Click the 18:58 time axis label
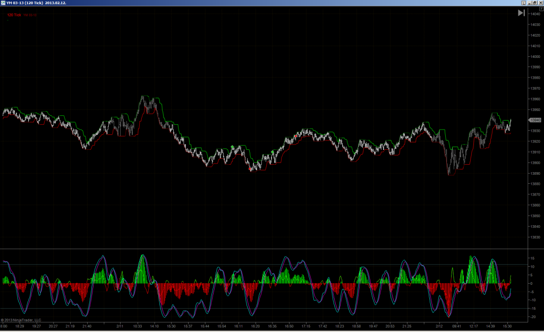The height and width of the screenshot is (332, 544). coord(356,326)
